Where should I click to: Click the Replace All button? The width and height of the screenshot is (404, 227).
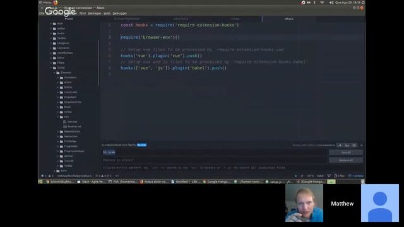(346, 160)
